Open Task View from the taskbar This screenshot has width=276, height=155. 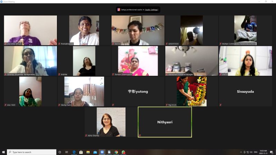click(x=67, y=152)
